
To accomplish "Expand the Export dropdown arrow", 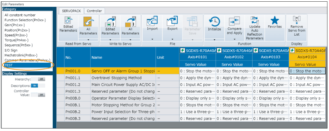I will point(172,39).
